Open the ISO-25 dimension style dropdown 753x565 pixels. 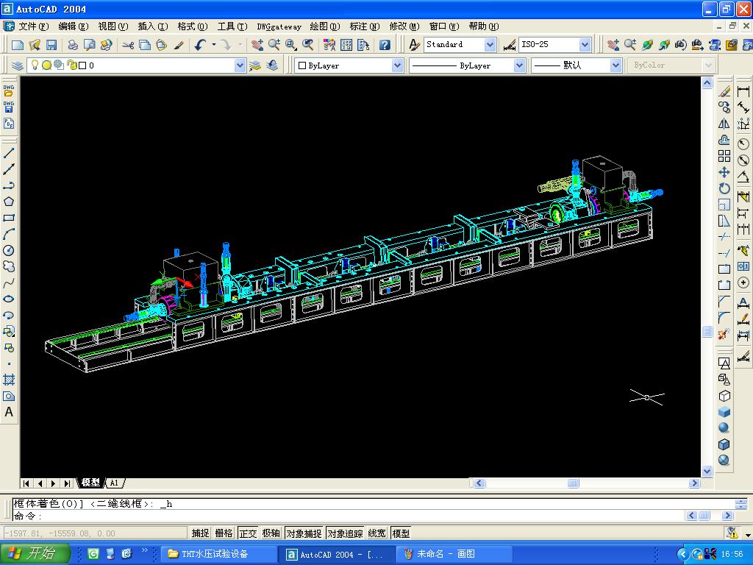pos(585,45)
